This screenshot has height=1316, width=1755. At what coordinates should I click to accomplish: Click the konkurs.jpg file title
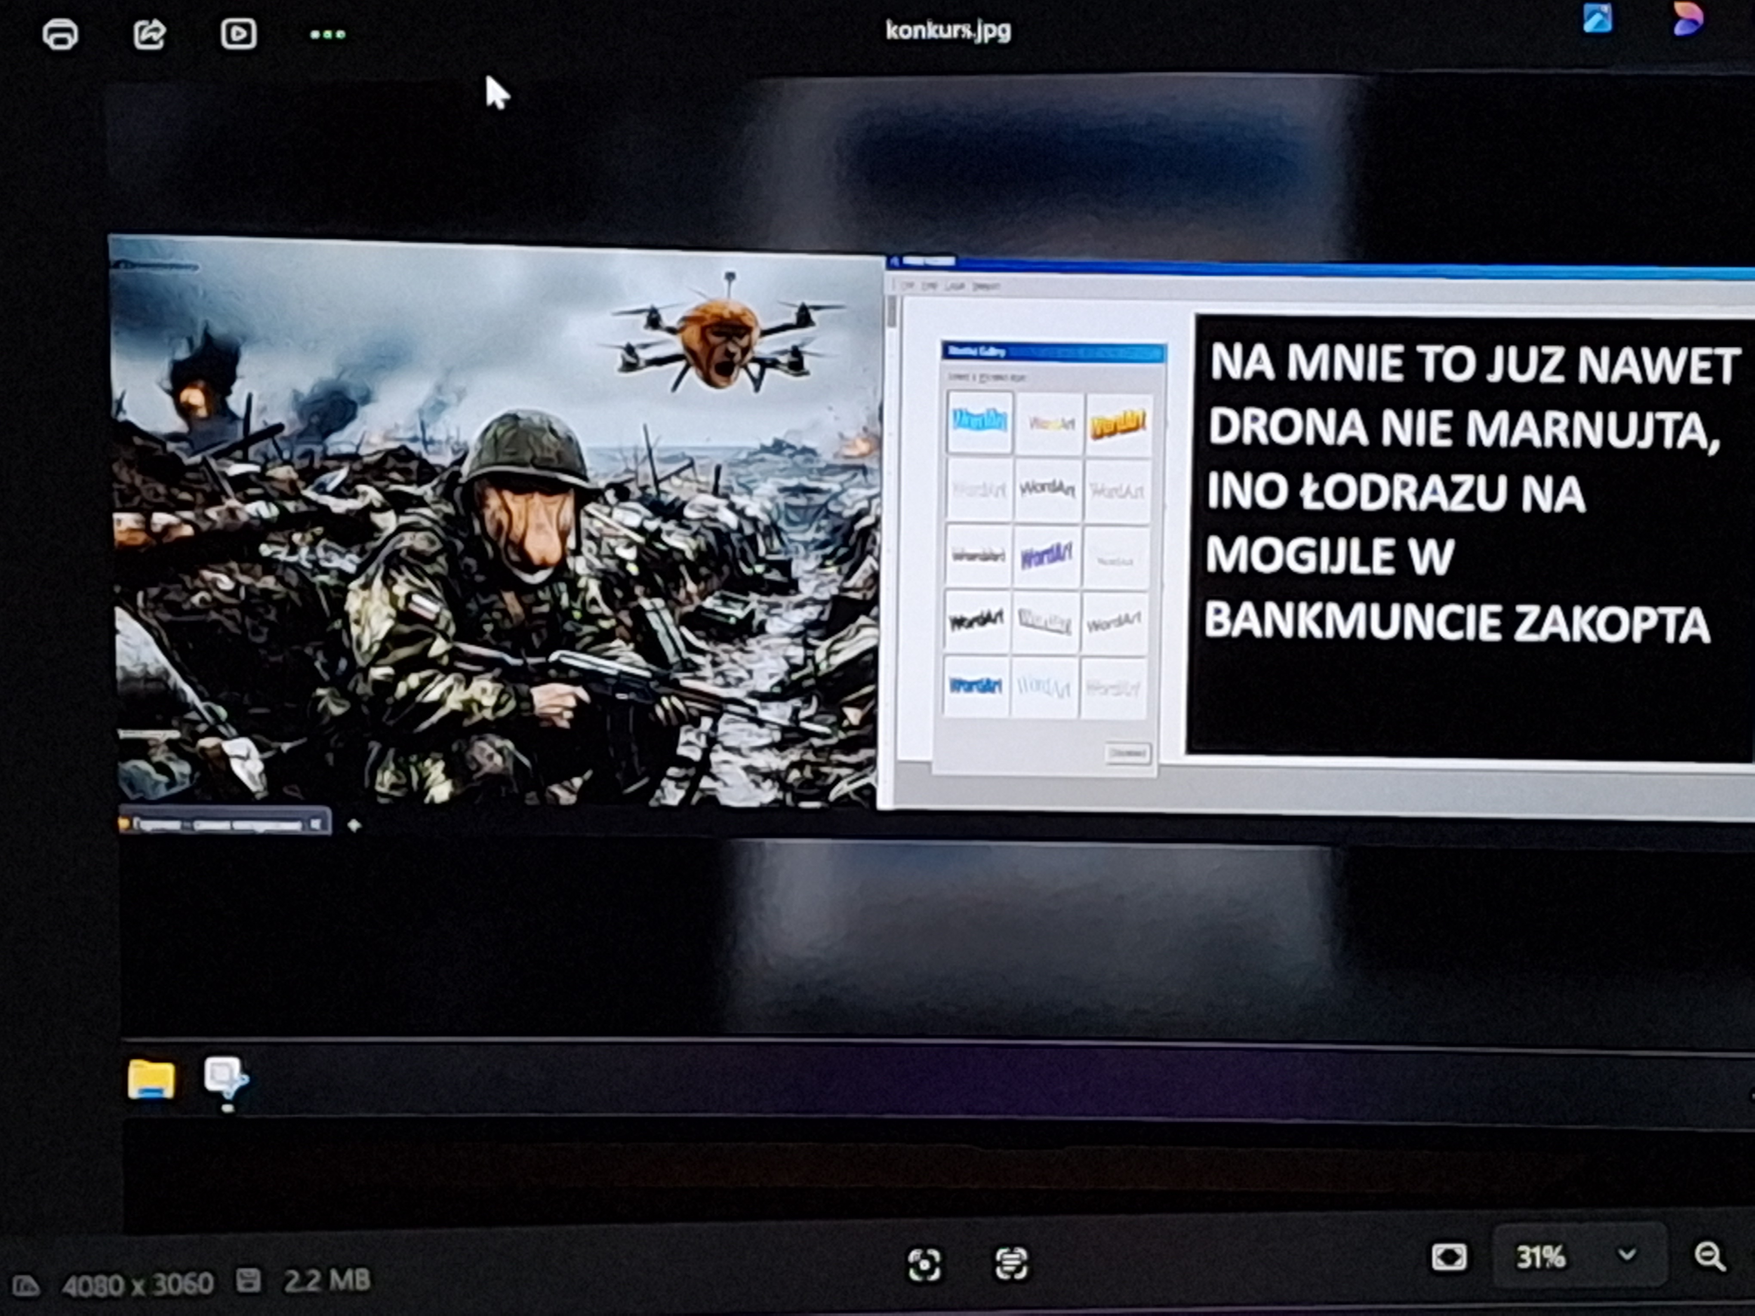pyautogui.click(x=948, y=30)
